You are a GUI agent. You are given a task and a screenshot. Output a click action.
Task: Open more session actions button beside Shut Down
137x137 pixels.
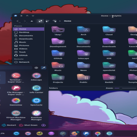(43, 125)
